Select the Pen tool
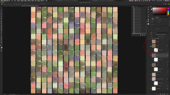Screen dimensions: 170x95 pos(1,32)
